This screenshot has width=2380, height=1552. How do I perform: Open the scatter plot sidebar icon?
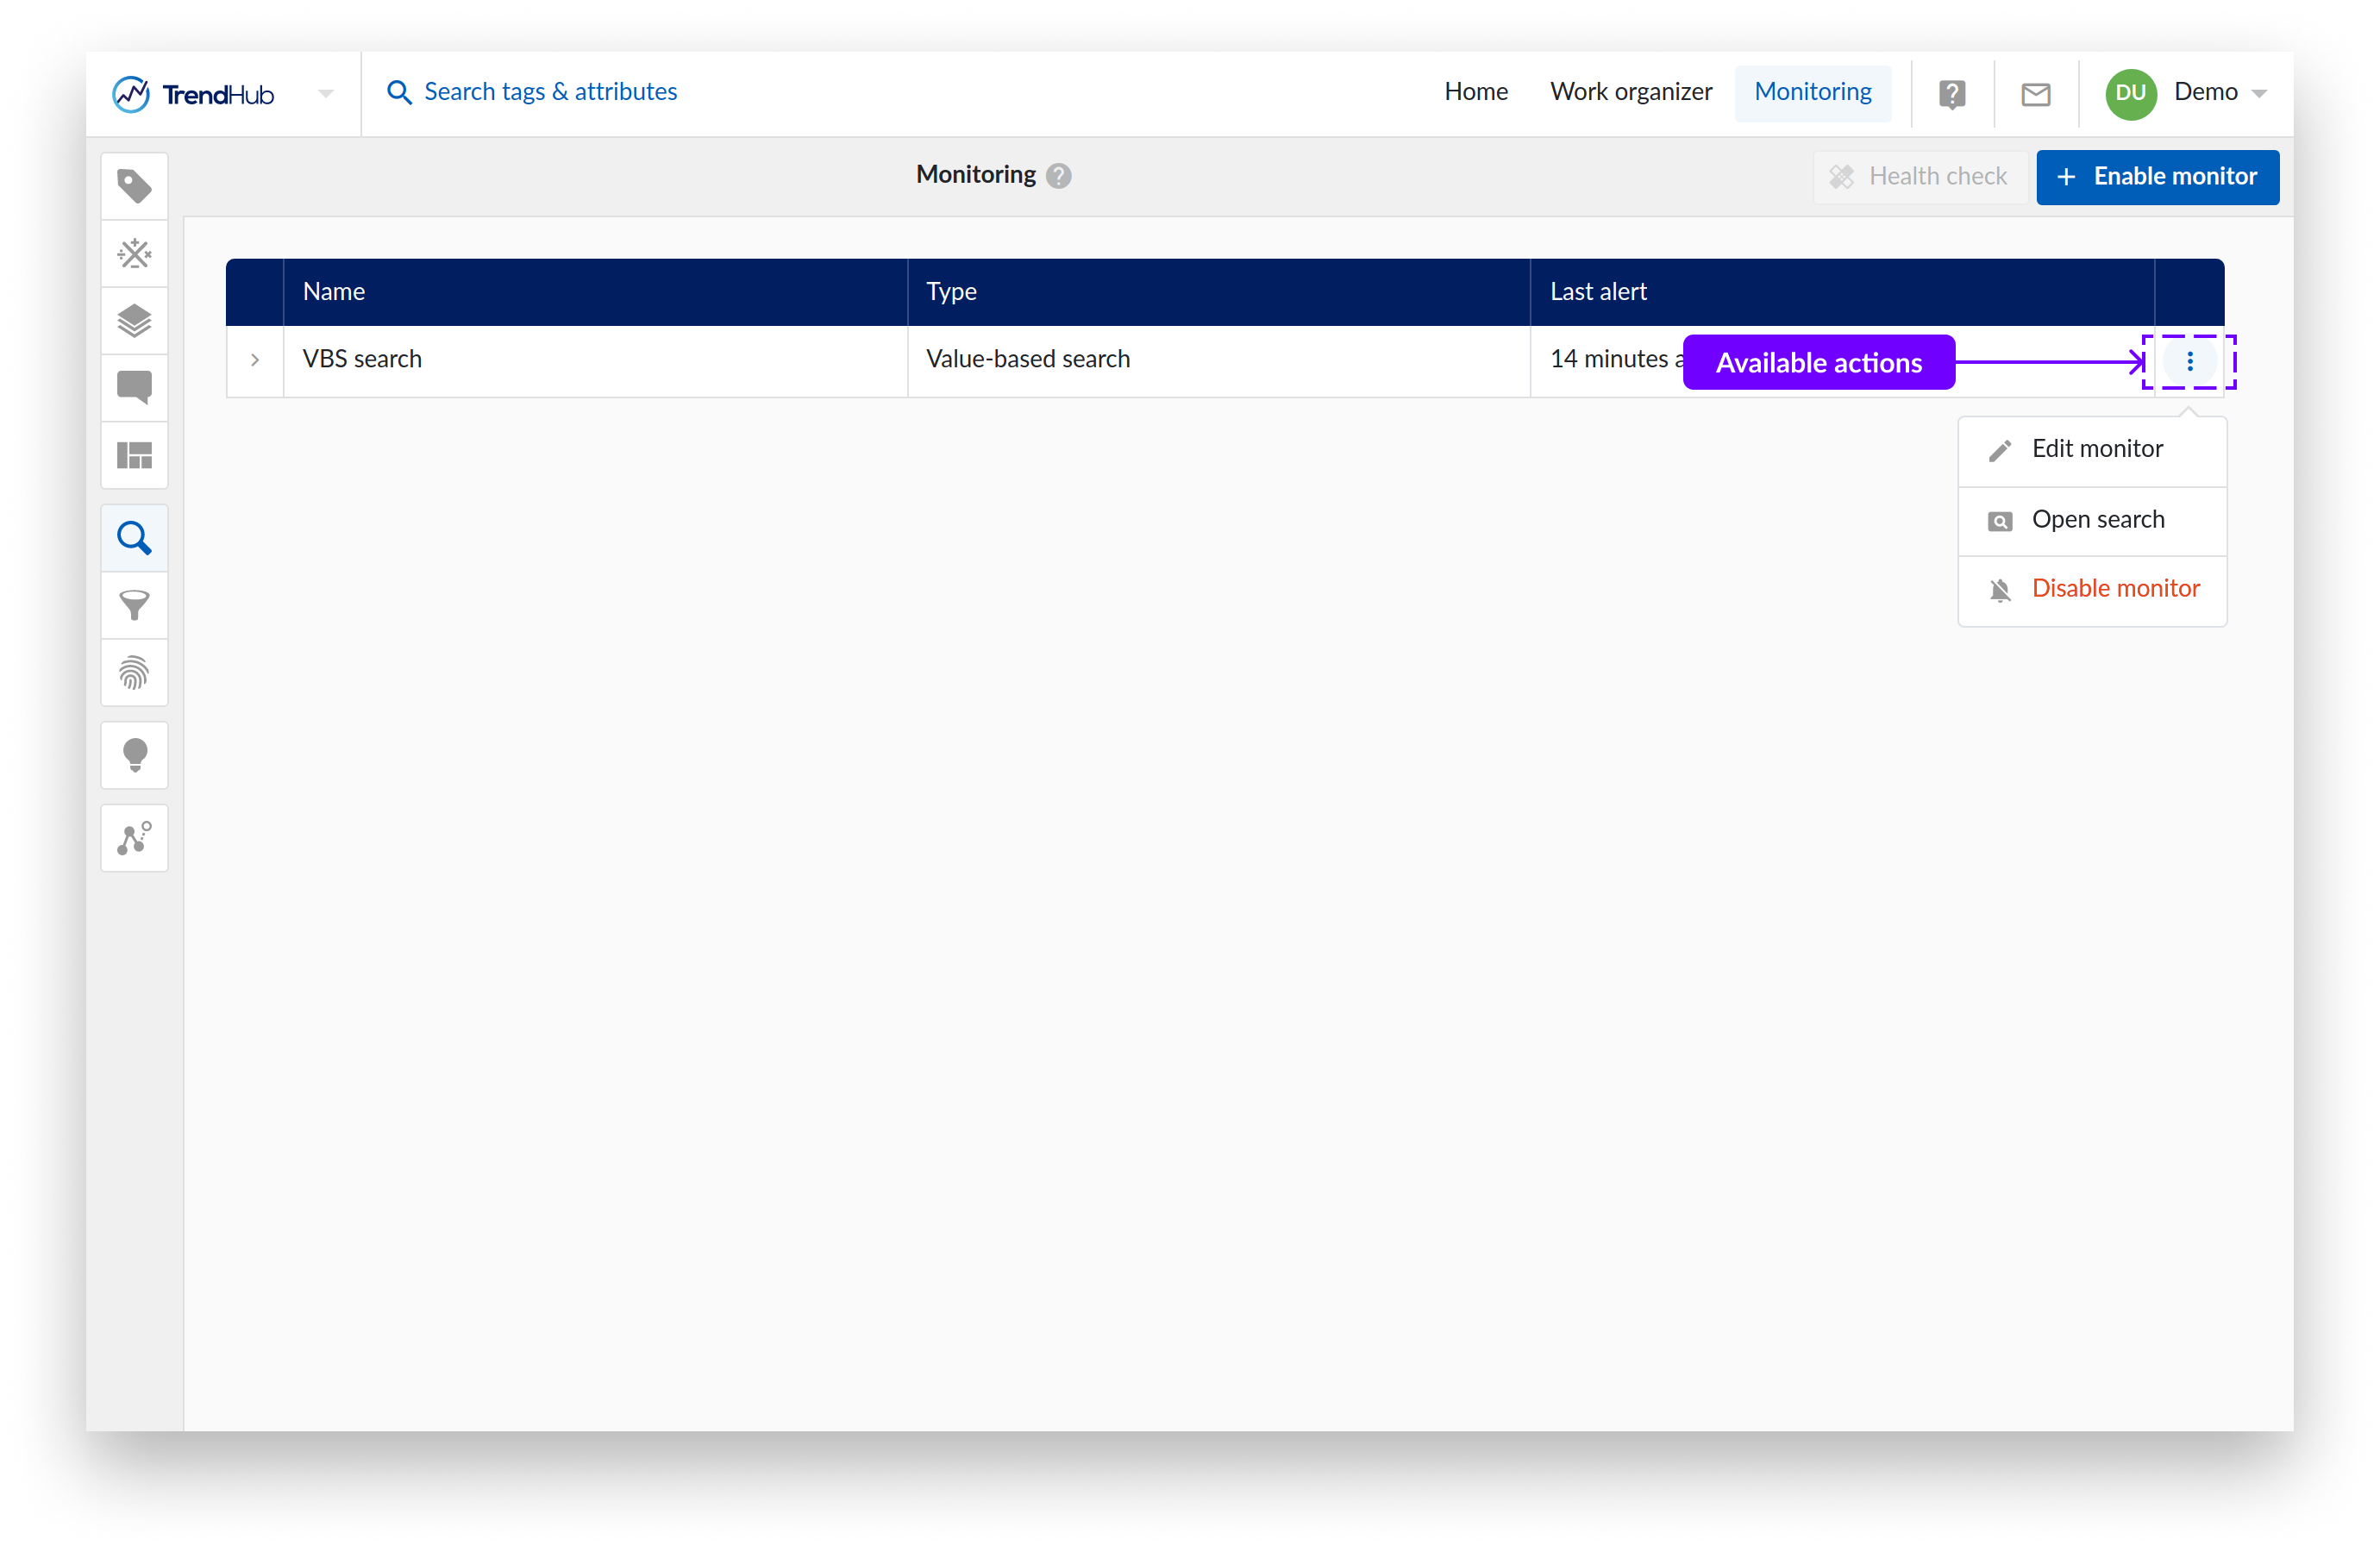pyautogui.click(x=134, y=838)
